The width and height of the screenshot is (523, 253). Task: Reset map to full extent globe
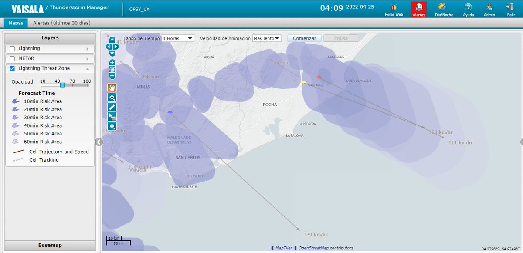(112, 69)
